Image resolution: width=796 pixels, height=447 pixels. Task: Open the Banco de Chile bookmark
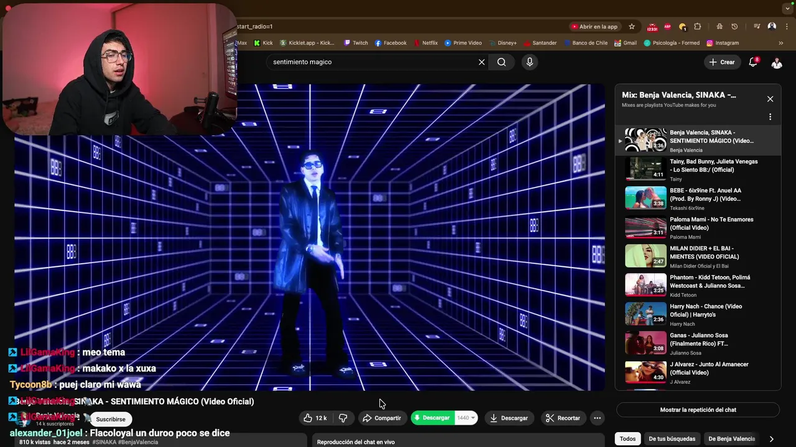[x=585, y=43]
